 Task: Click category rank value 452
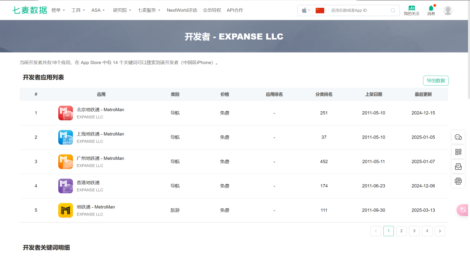324,162
